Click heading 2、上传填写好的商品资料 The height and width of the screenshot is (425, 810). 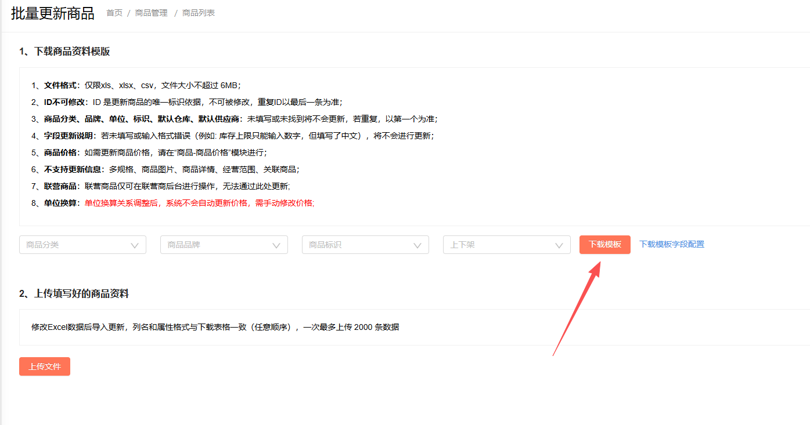pos(74,293)
